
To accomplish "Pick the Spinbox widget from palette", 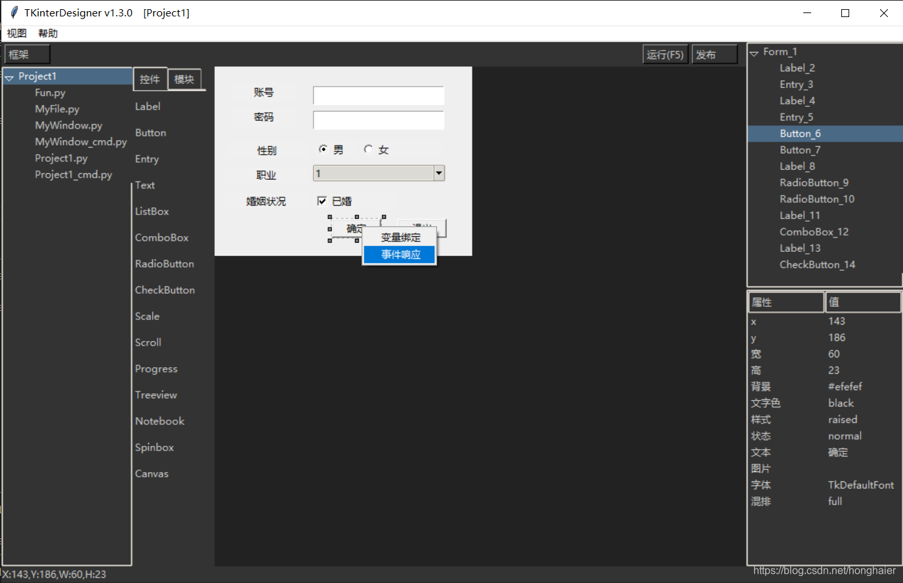I will point(154,447).
